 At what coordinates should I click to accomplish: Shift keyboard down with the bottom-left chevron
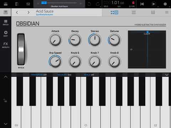6,124
